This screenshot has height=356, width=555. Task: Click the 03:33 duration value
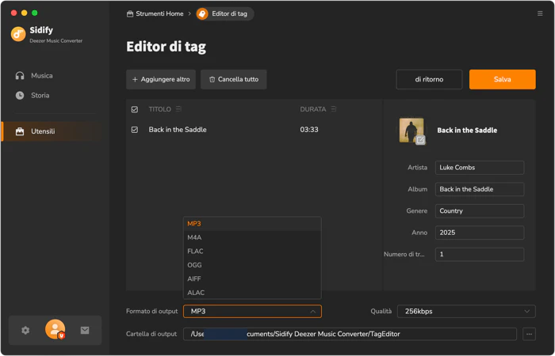pyautogui.click(x=309, y=130)
